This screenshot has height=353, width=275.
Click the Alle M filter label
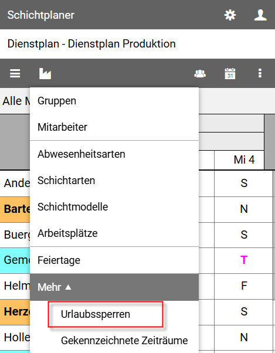[x=16, y=101]
